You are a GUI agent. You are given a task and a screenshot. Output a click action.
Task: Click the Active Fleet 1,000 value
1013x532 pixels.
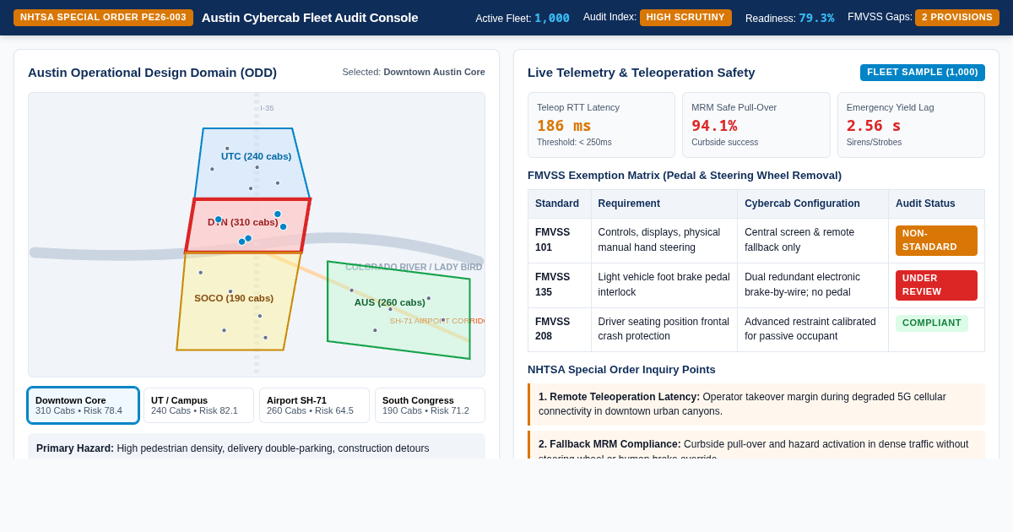pos(552,18)
